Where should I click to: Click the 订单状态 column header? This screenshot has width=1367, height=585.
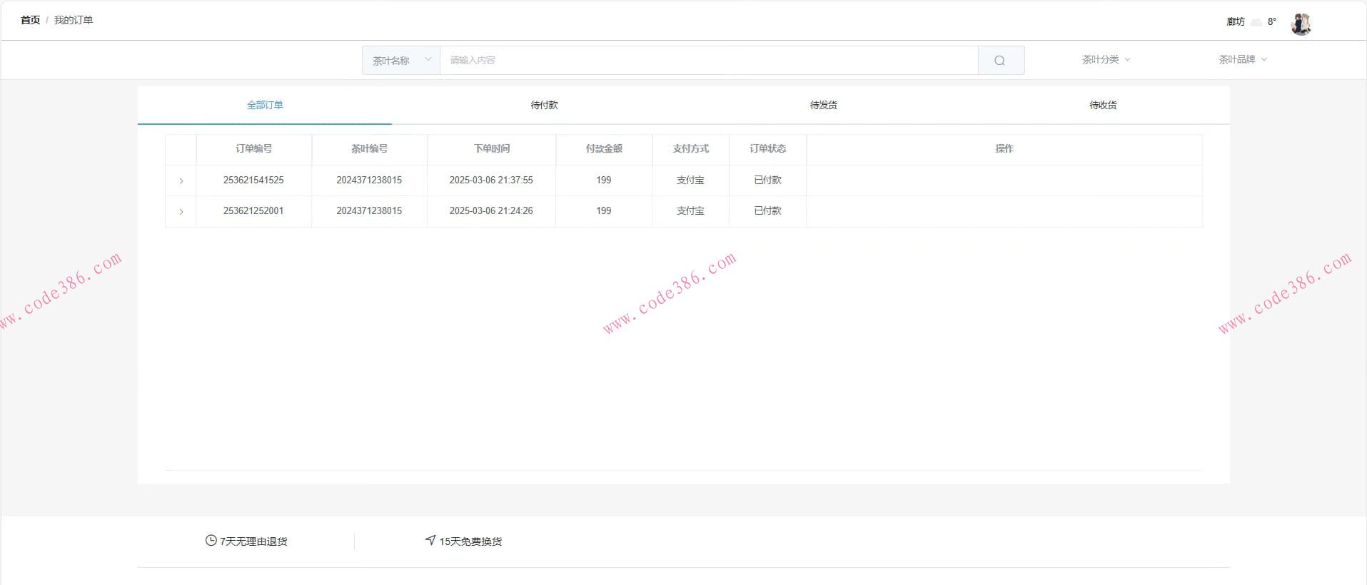click(767, 148)
